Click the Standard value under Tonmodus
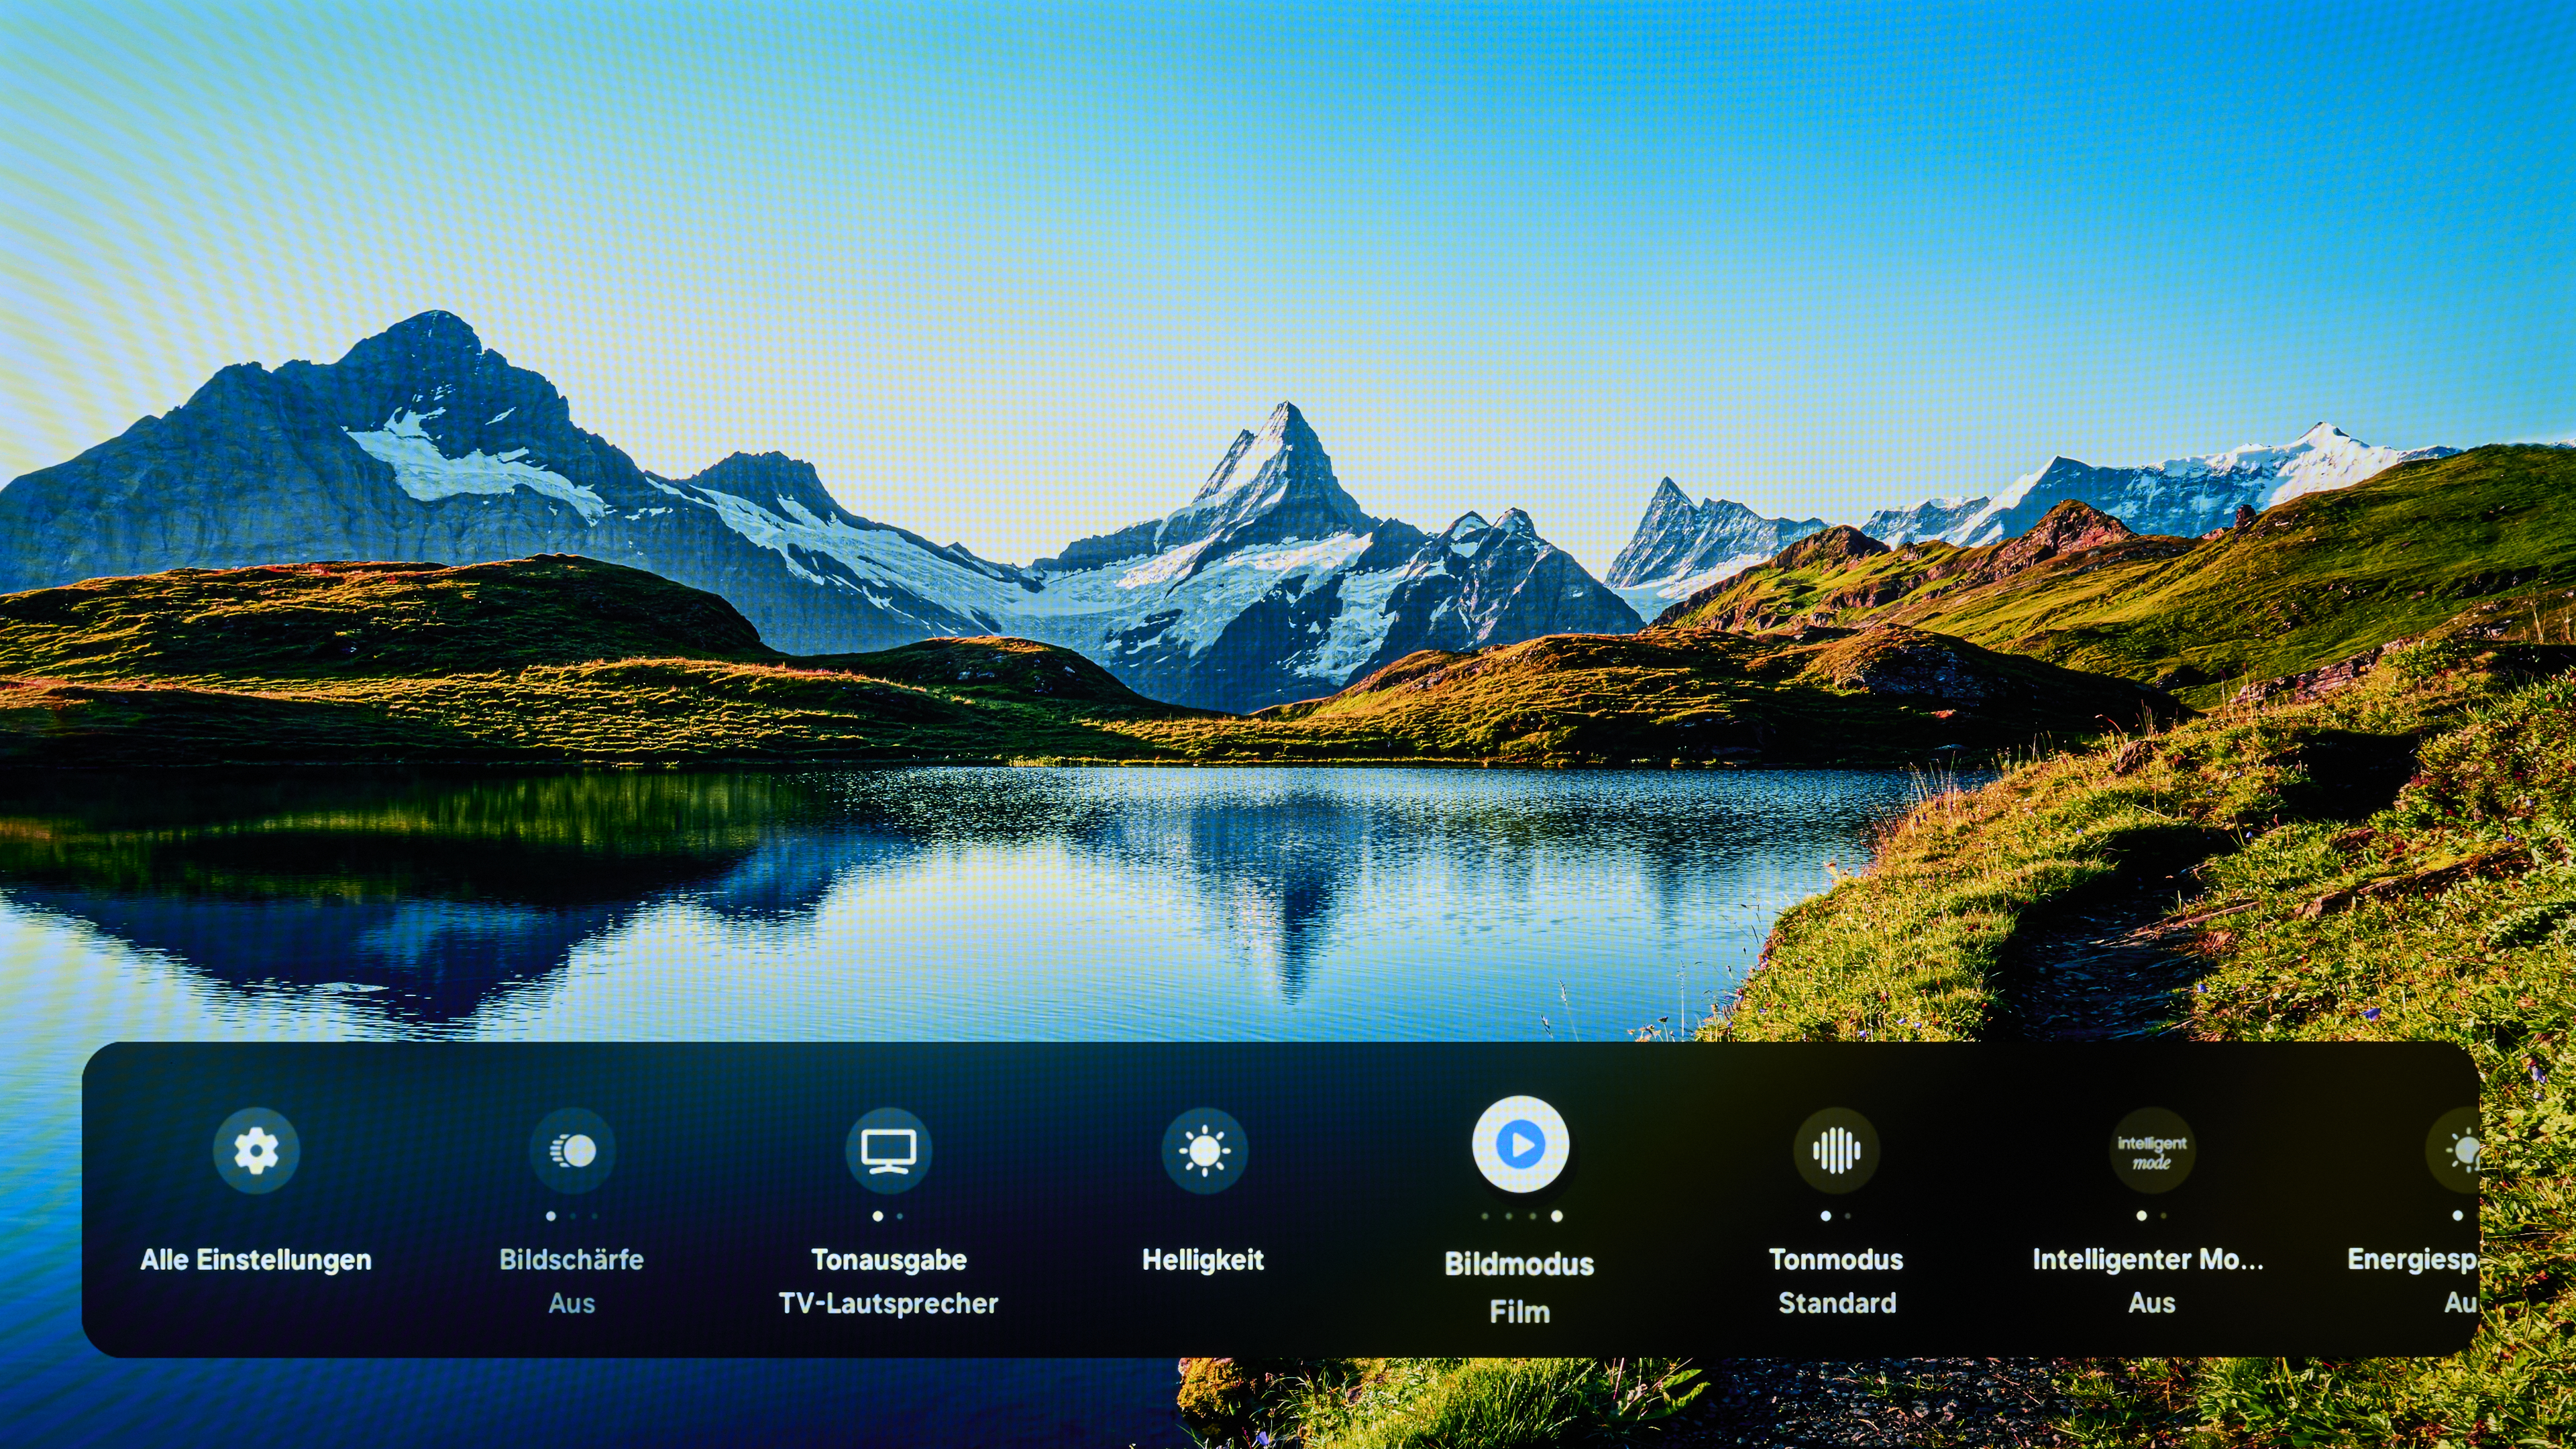 coord(1837,1303)
